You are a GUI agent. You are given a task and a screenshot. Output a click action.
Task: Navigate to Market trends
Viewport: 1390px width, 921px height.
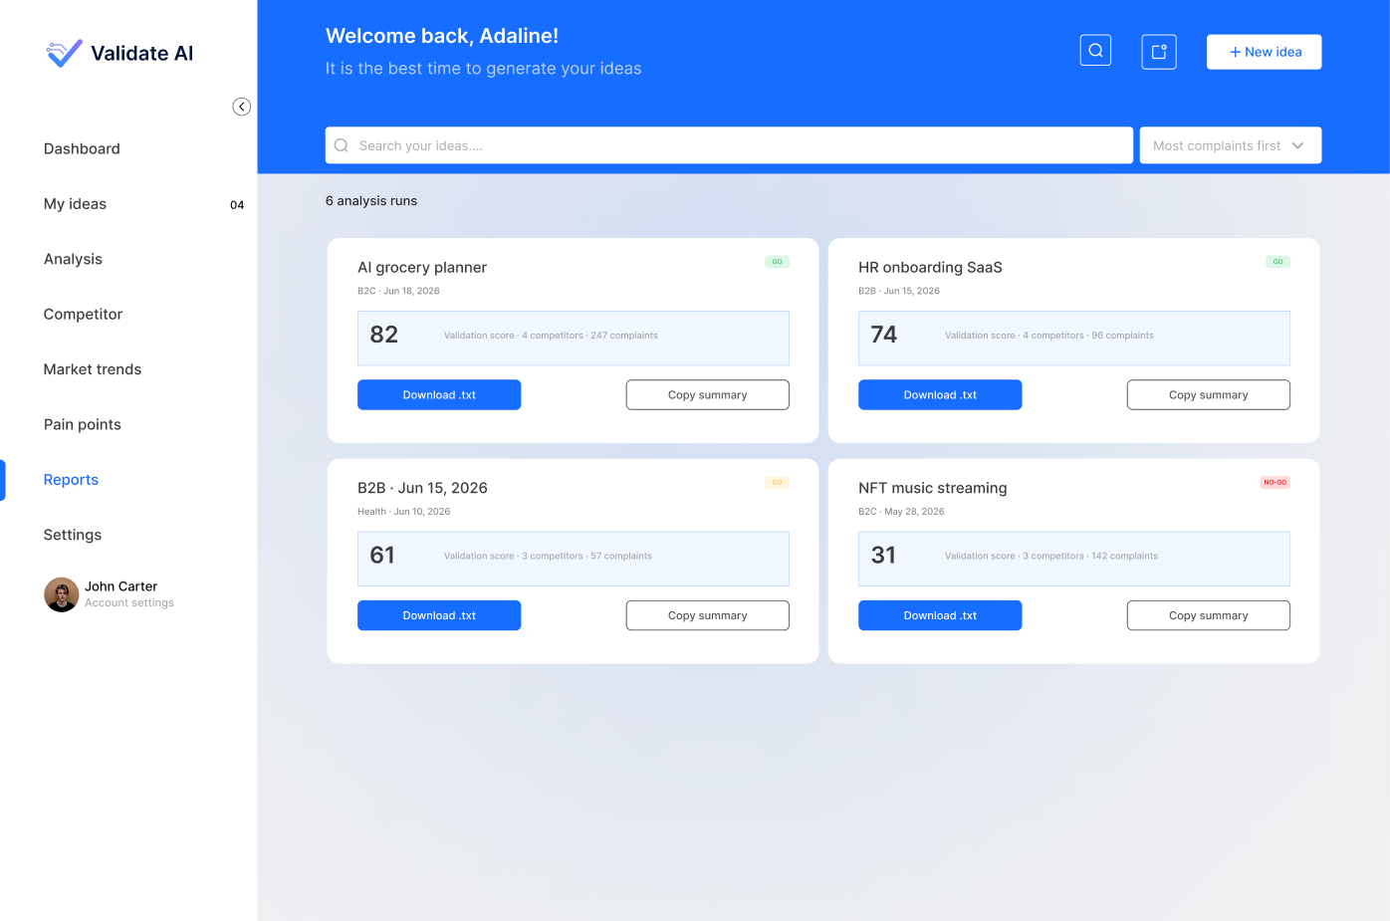coord(93,369)
